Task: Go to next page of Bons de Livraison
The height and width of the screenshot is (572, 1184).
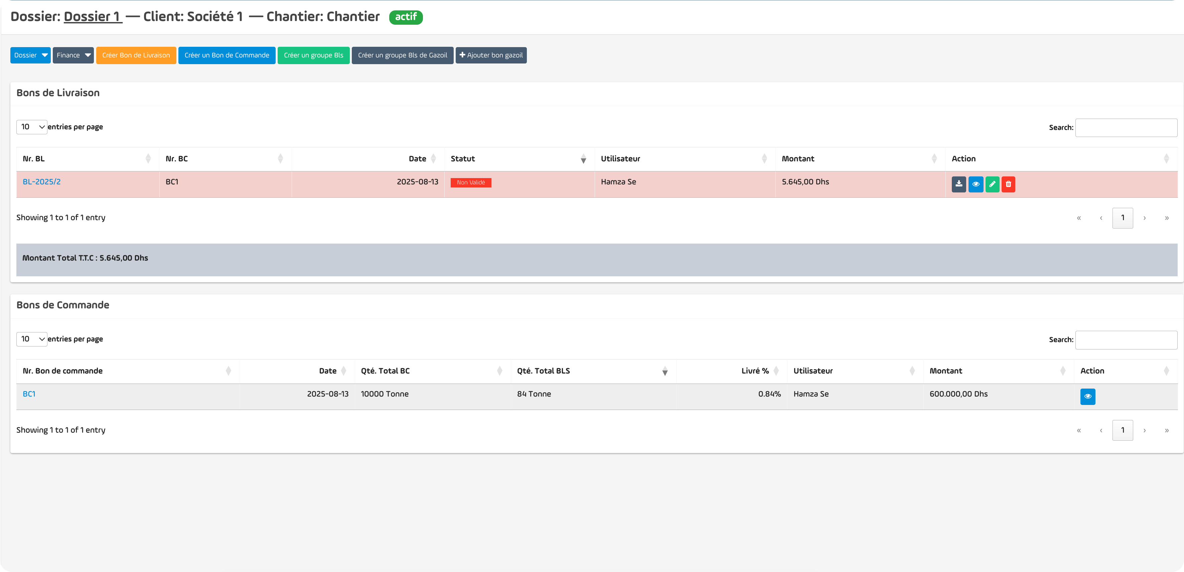Action: click(1144, 218)
